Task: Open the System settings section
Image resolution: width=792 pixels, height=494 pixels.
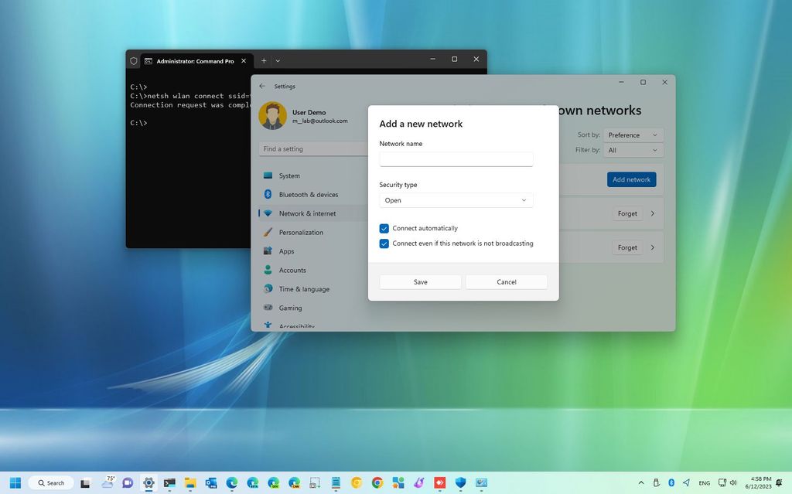Action: 289,175
